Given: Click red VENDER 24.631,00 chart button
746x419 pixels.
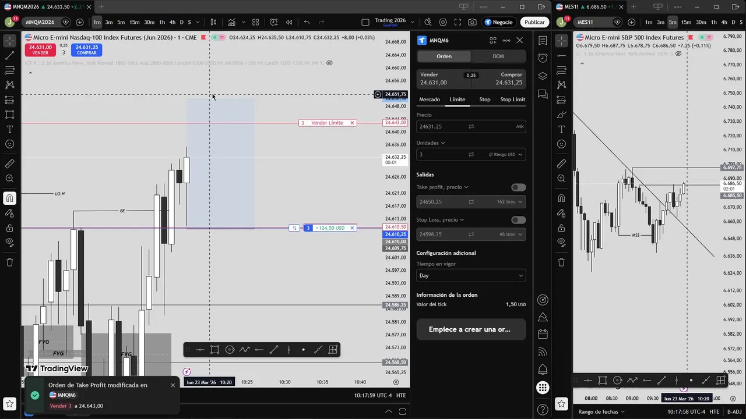Looking at the screenshot, I should 40,50.
